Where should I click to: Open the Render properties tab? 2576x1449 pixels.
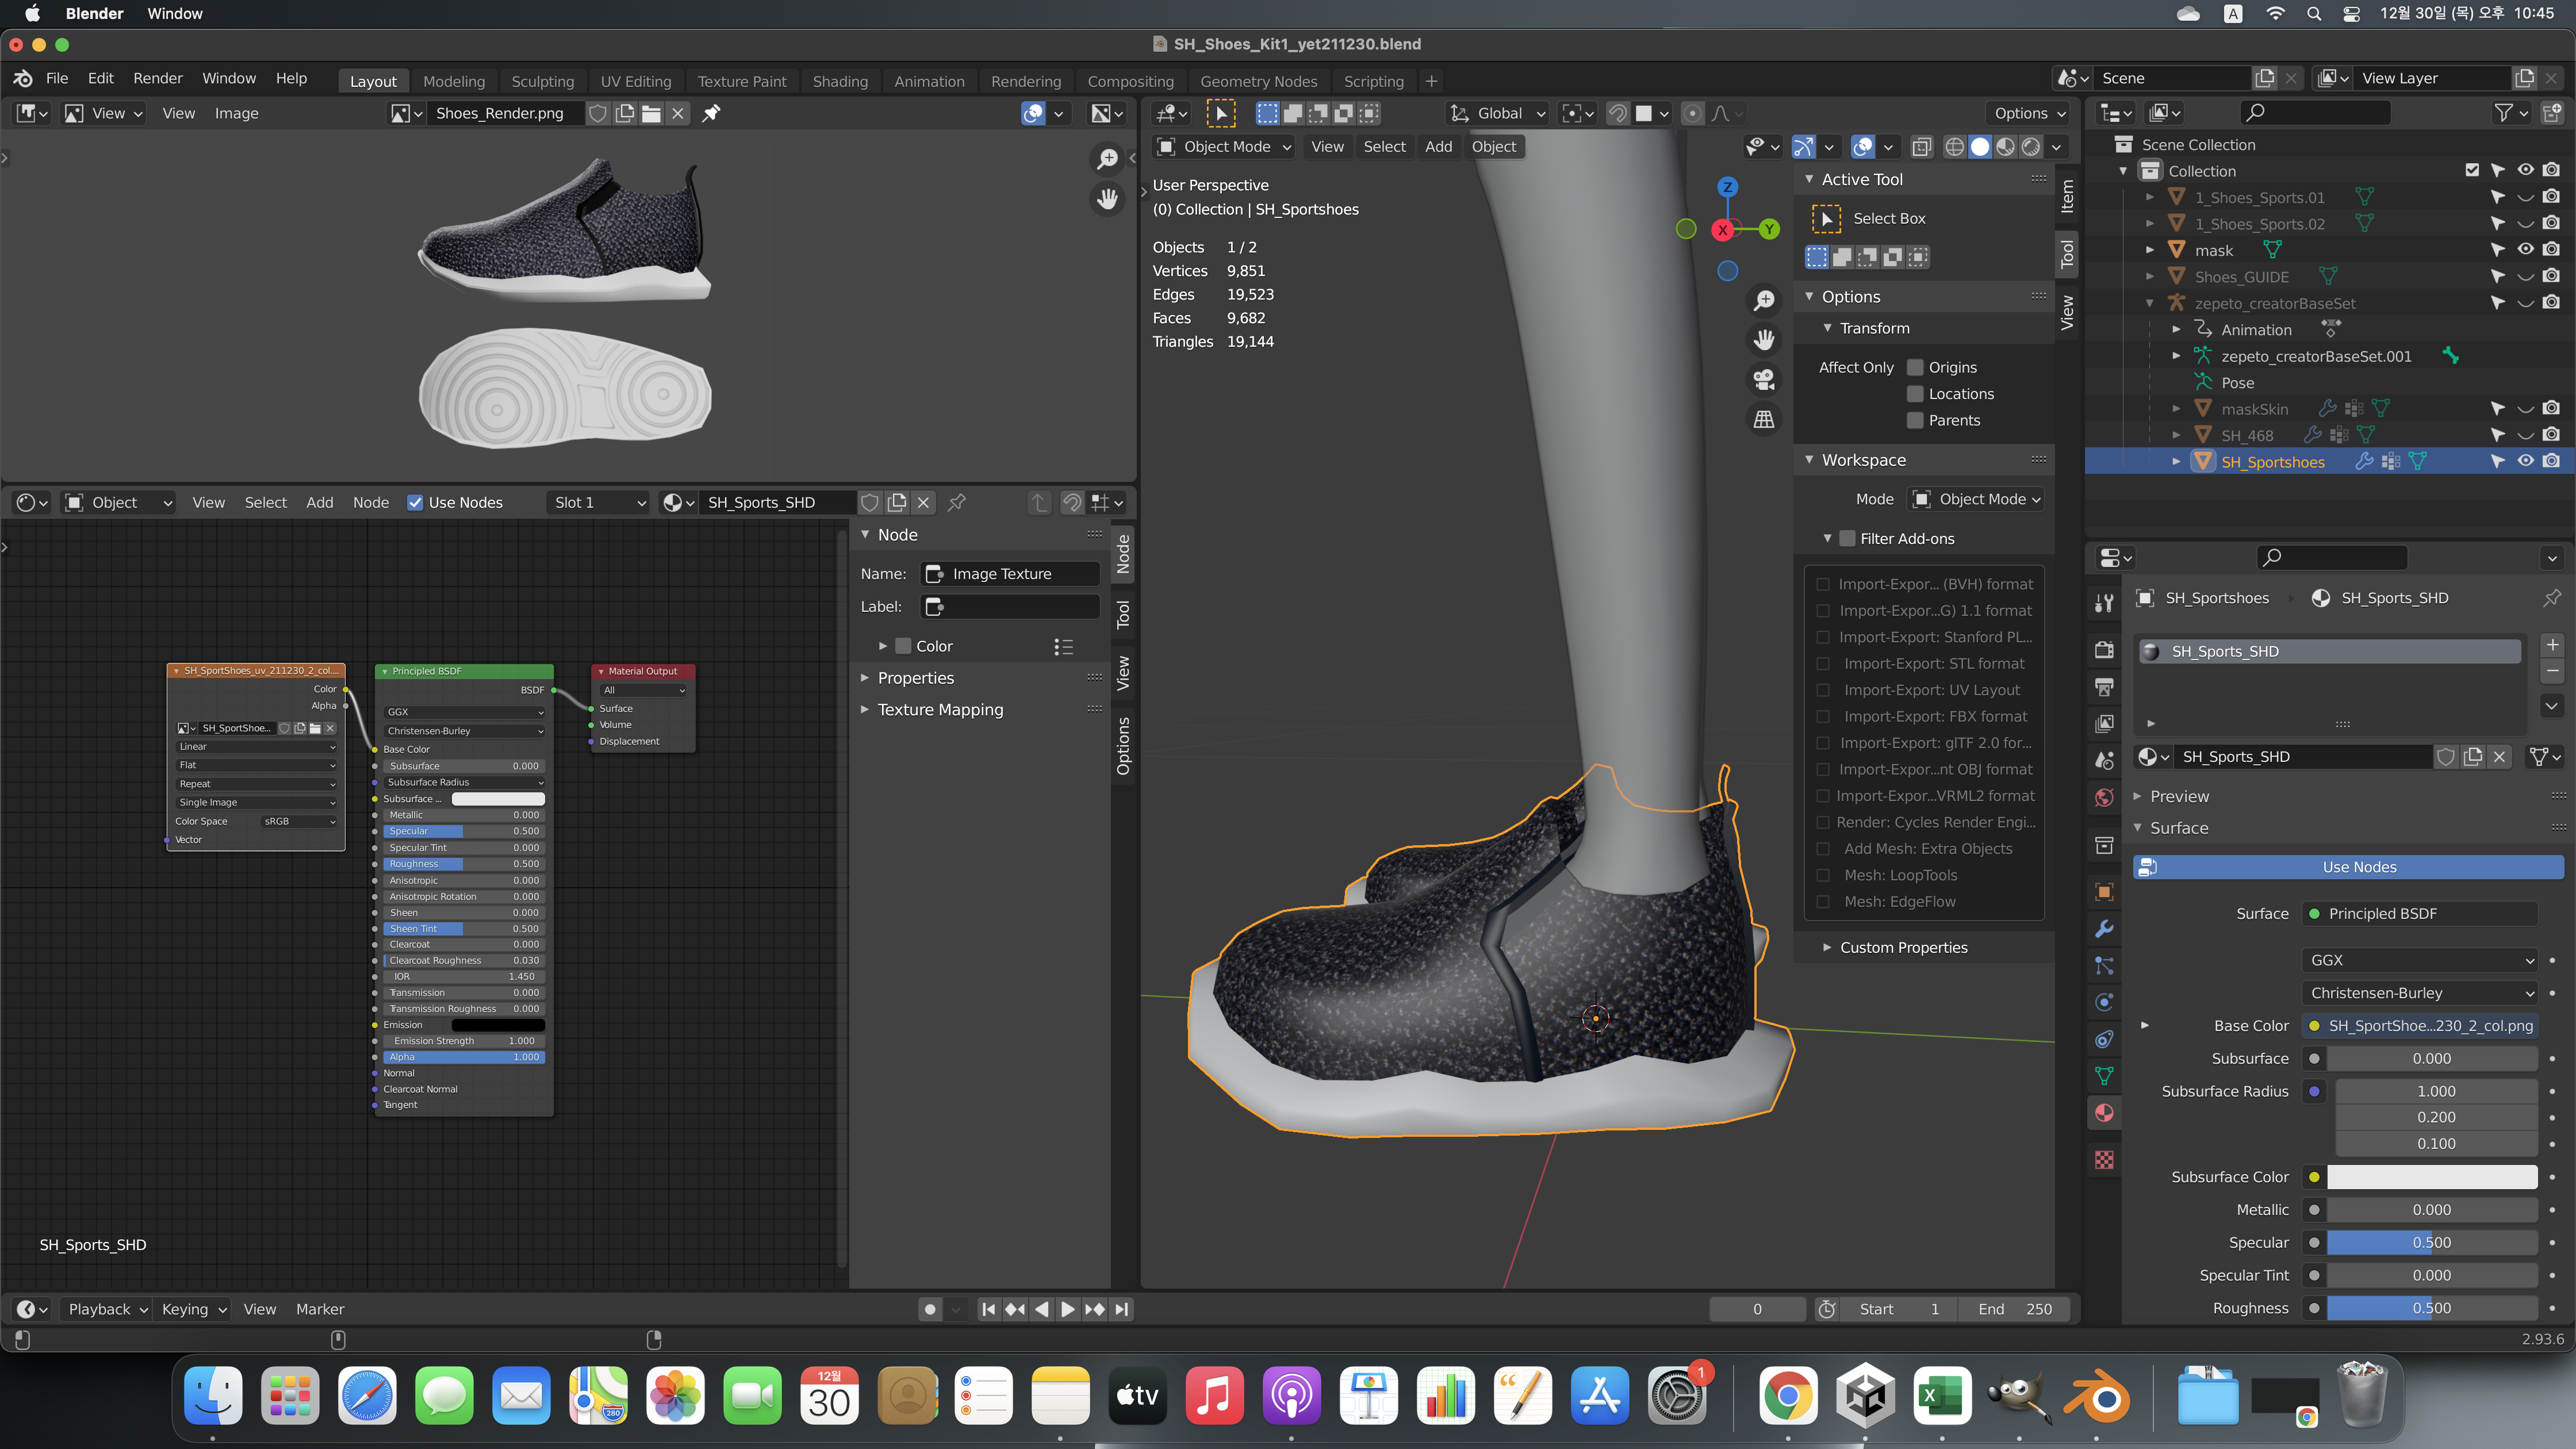click(x=2104, y=650)
